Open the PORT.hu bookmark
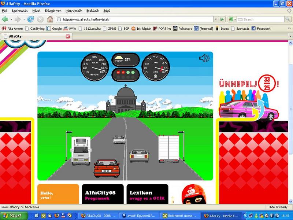The image size is (293, 220). [162, 29]
